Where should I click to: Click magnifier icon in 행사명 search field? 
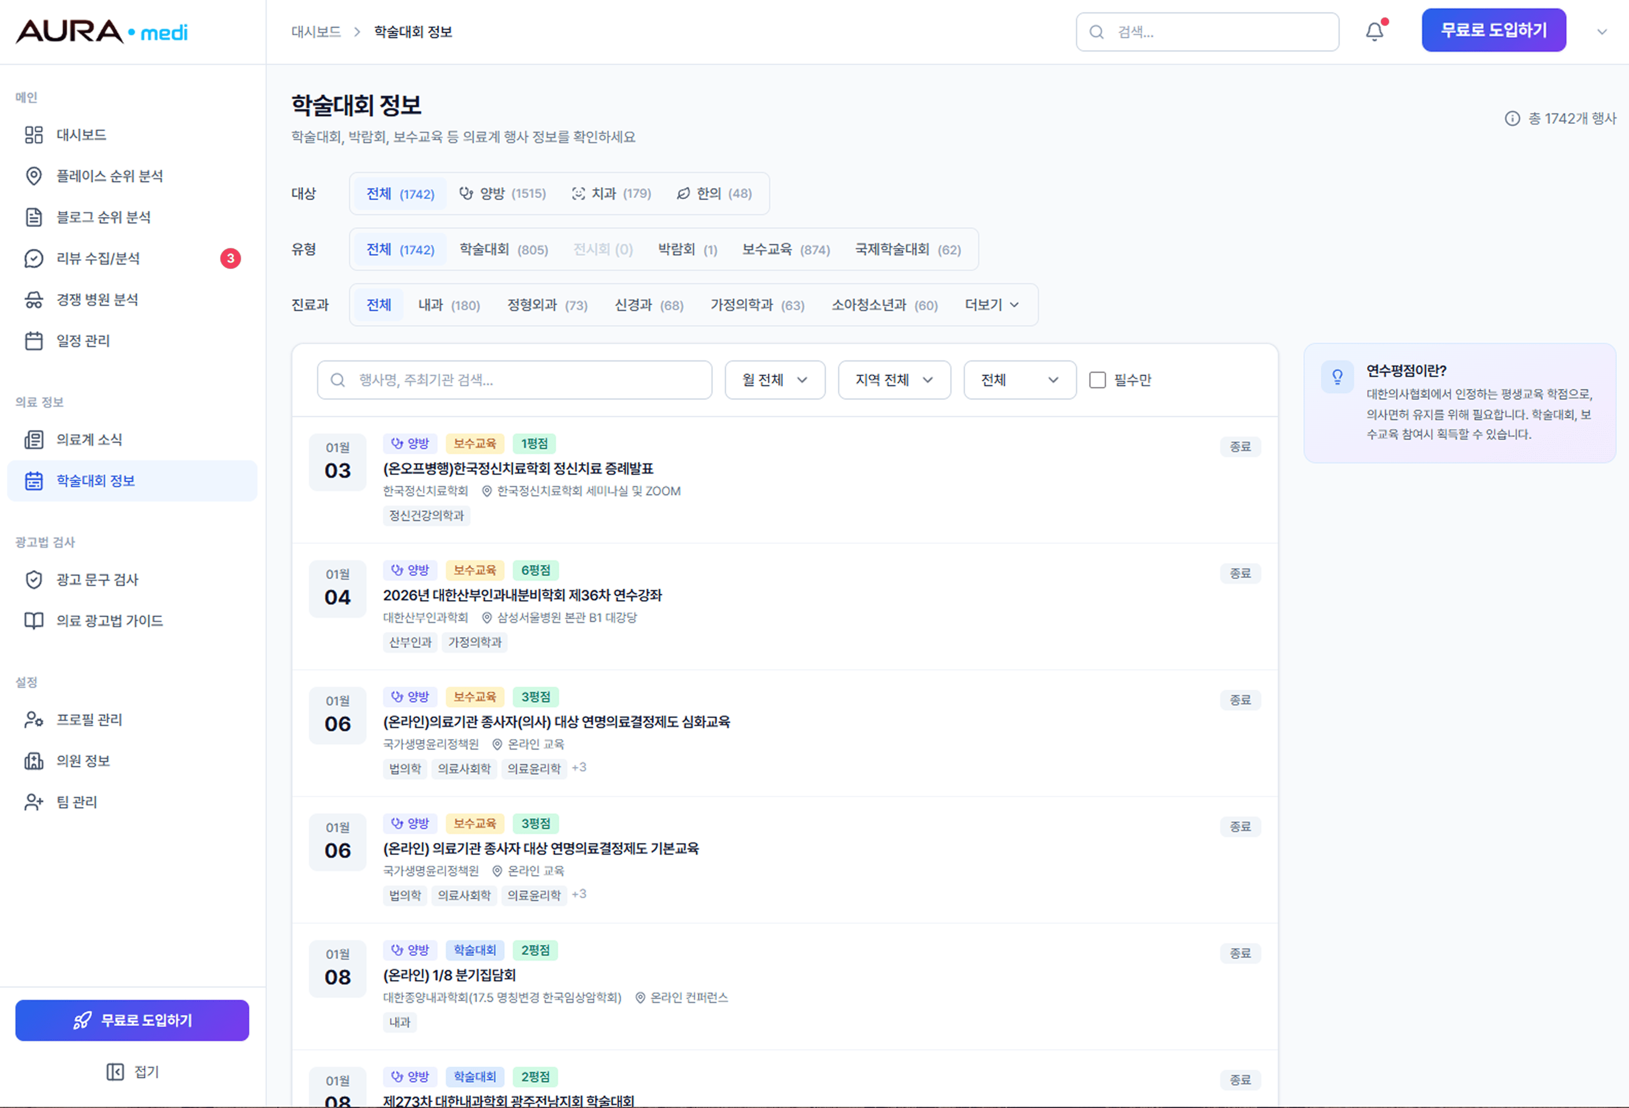tap(338, 380)
